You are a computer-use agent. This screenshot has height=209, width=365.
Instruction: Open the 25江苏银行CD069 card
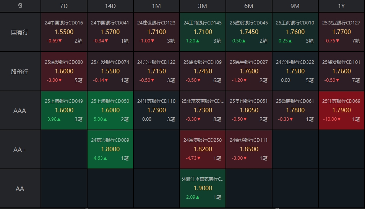click(341, 110)
